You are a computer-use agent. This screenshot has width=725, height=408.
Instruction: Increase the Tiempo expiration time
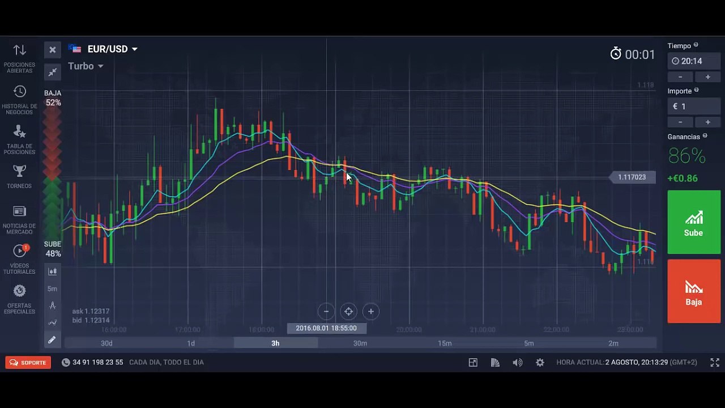[707, 77]
